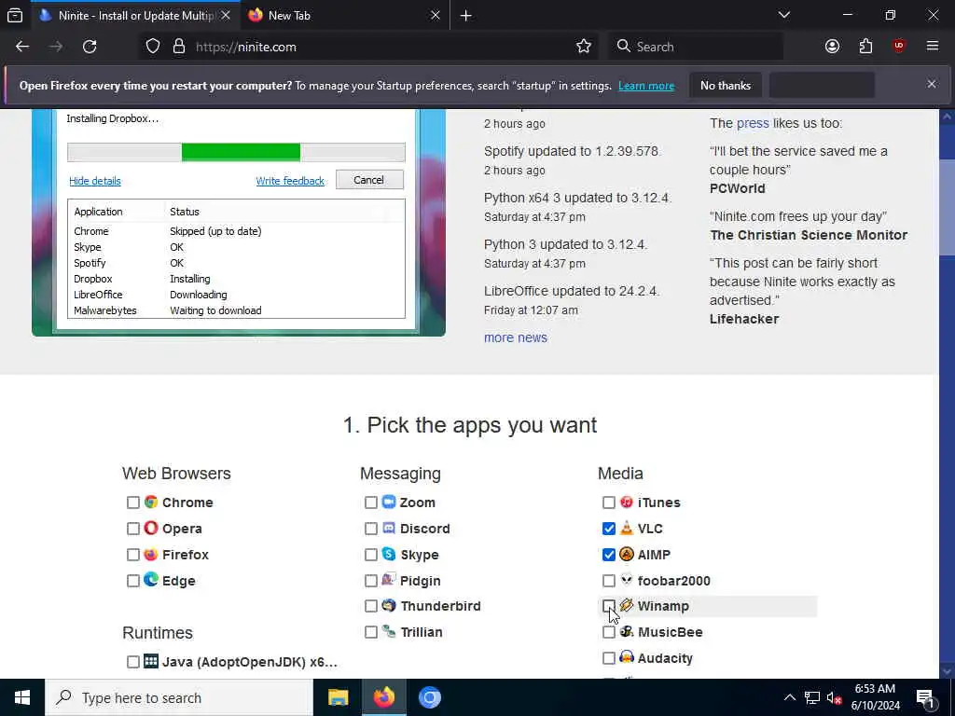The image size is (955, 716).
Task: Close the New Tab tab
Action: coord(435,15)
